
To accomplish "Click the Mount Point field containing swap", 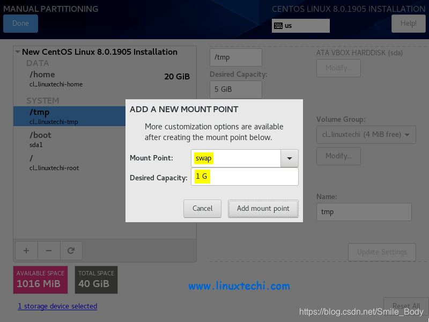I will pyautogui.click(x=236, y=158).
